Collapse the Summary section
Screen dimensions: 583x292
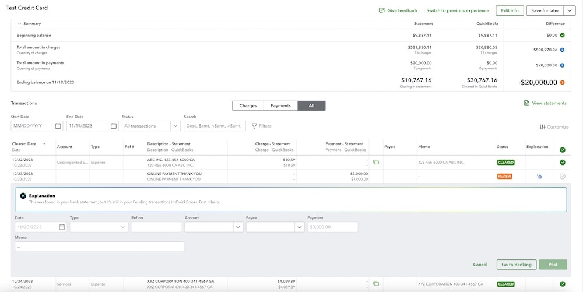(20, 24)
